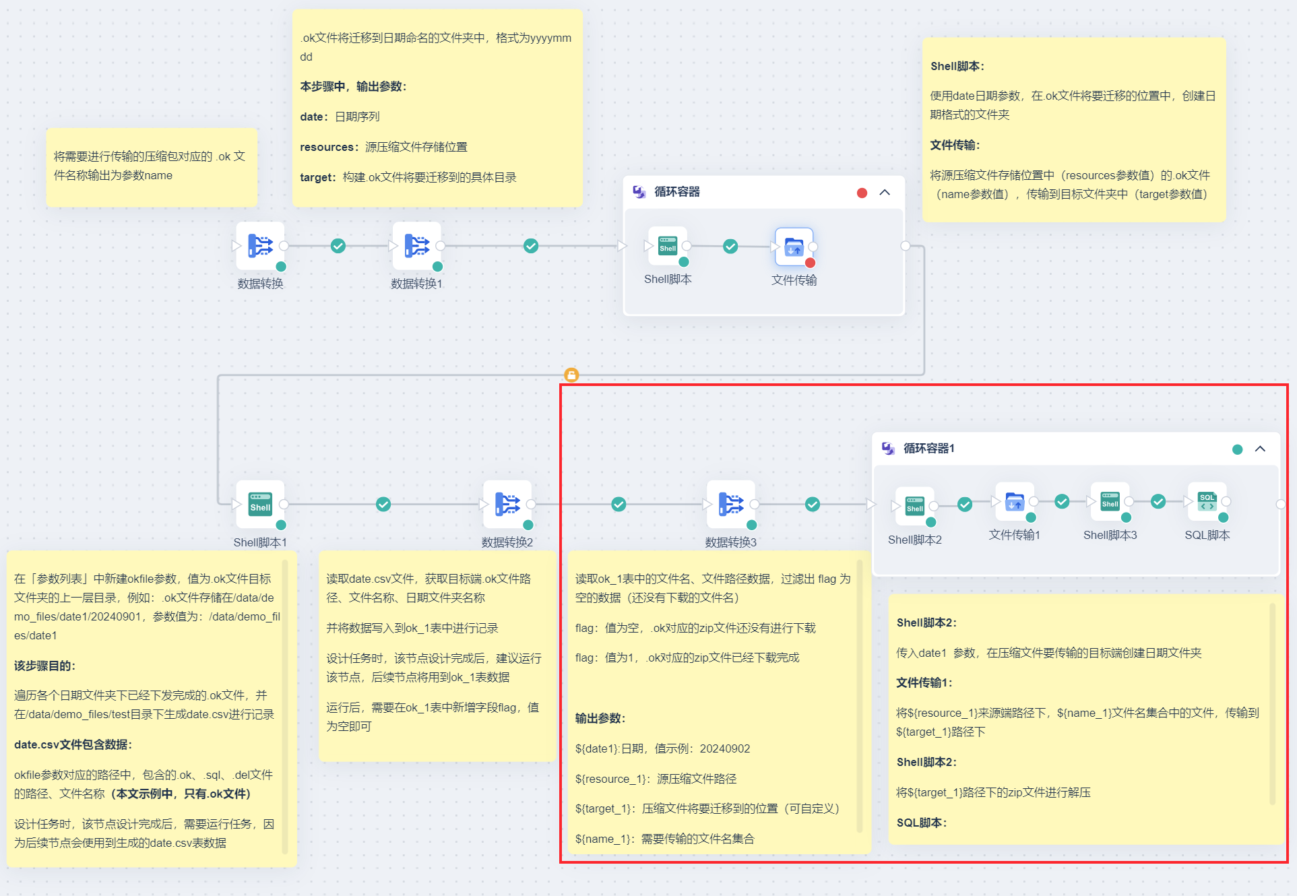The image size is (1297, 896).
Task: Click the 数据转换 node icon
Action: point(260,246)
